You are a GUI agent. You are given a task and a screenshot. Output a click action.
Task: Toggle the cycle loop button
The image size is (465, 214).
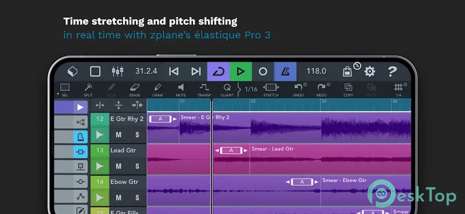point(218,71)
